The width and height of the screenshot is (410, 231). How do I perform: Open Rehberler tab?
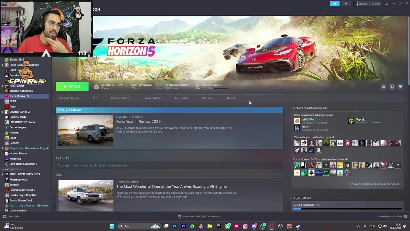pos(208,98)
